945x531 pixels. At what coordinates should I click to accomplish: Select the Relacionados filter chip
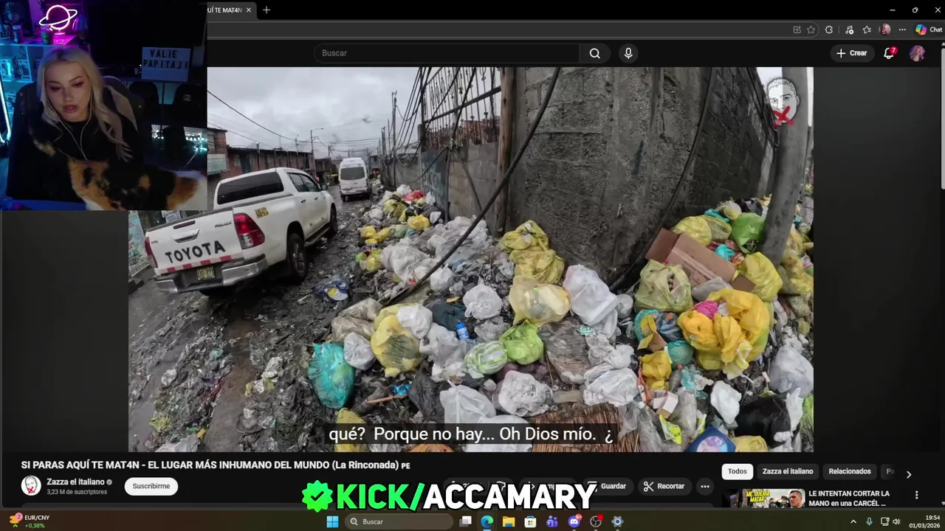coord(849,471)
